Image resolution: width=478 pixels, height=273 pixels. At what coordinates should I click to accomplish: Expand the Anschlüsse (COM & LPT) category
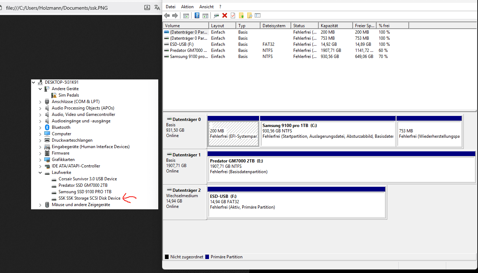[40, 102]
